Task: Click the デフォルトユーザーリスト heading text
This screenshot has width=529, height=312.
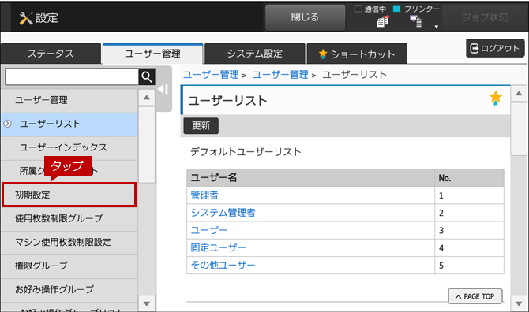Action: click(x=246, y=152)
